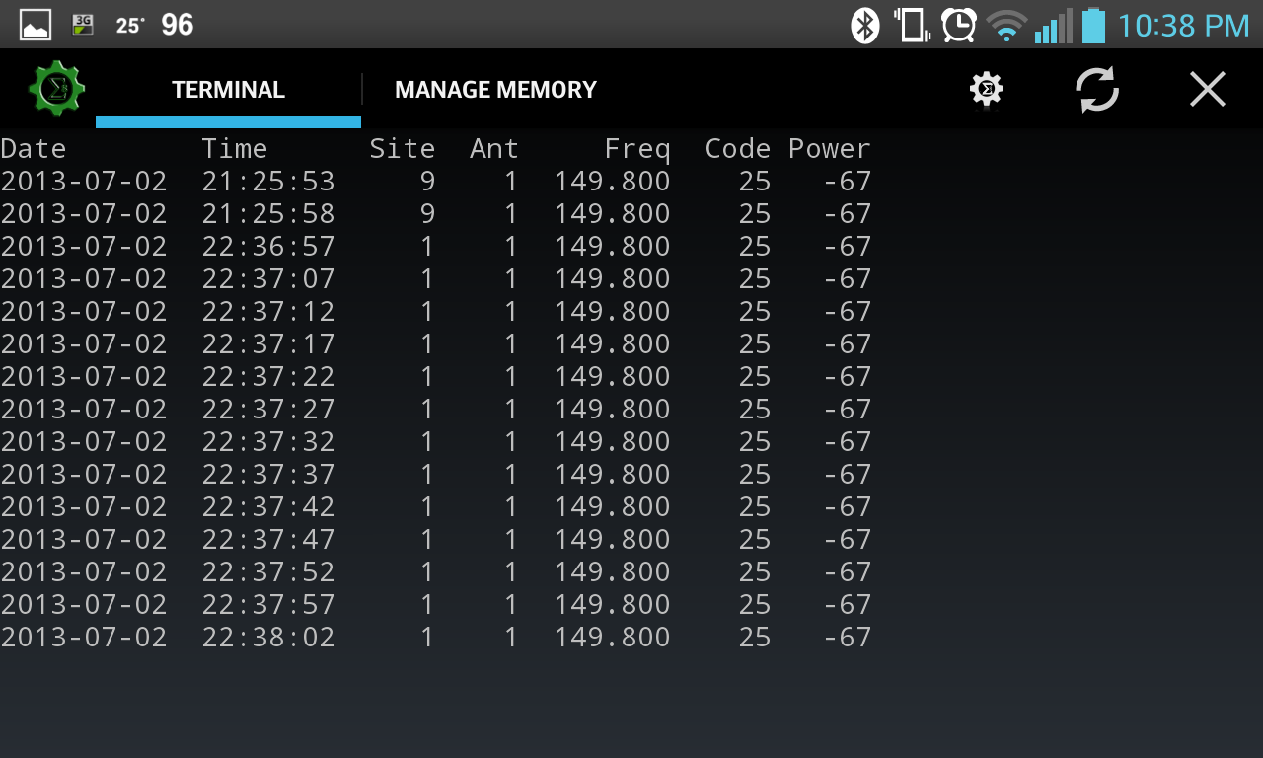
Task: Tap the picture notification icon
Action: tap(36, 25)
